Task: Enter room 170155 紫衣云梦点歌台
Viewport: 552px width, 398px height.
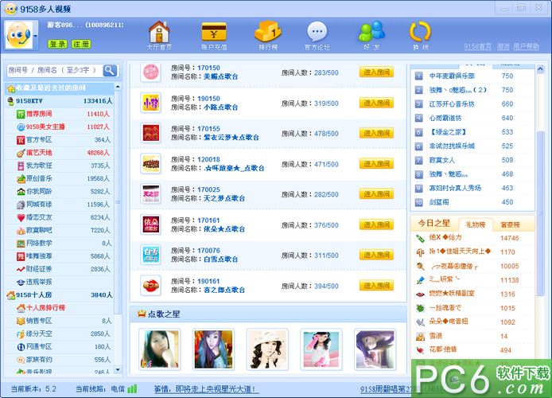Action: click(x=376, y=133)
